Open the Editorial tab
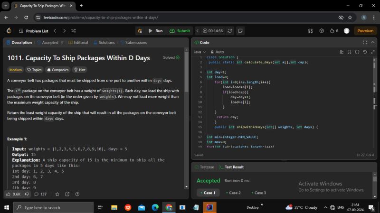 (78, 42)
